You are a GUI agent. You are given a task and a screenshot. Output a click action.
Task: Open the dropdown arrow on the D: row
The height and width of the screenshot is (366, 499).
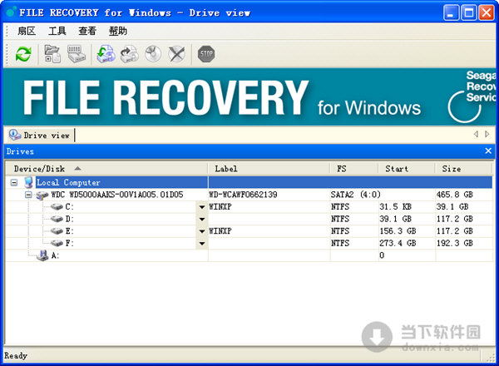pos(202,219)
